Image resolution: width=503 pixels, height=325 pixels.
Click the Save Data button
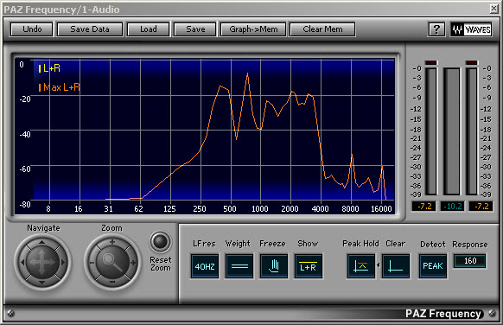pyautogui.click(x=90, y=29)
